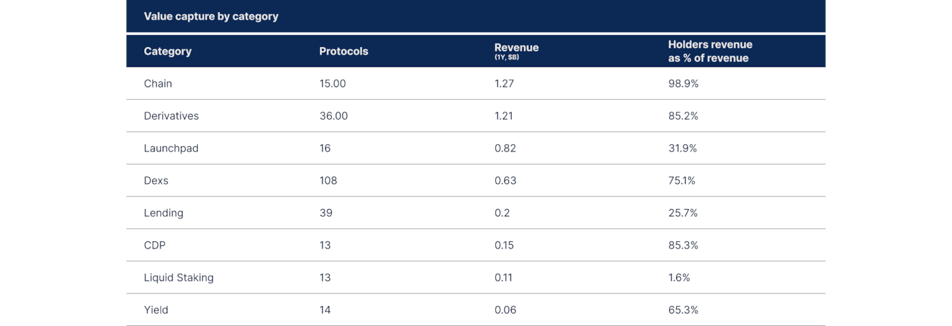Click the Dexs row label

point(158,181)
